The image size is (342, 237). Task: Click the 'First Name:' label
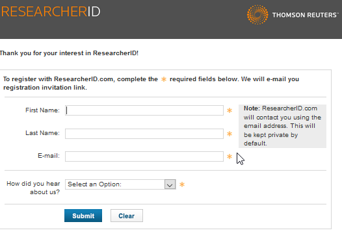[42, 110]
